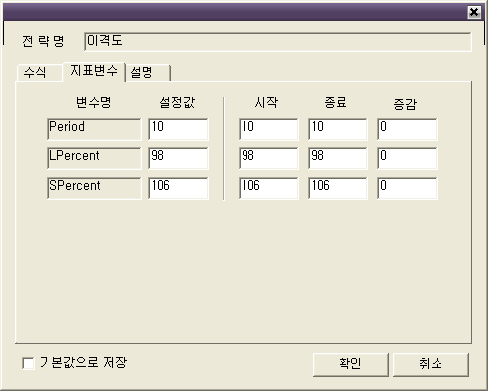Click the Period 증감 value field
Image resolution: width=488 pixels, height=391 pixels.
pyautogui.click(x=407, y=129)
